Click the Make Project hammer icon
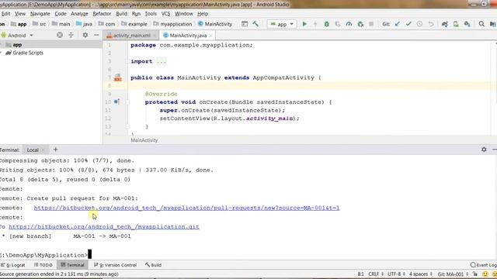The image size is (497, 279). pyautogui.click(x=255, y=24)
